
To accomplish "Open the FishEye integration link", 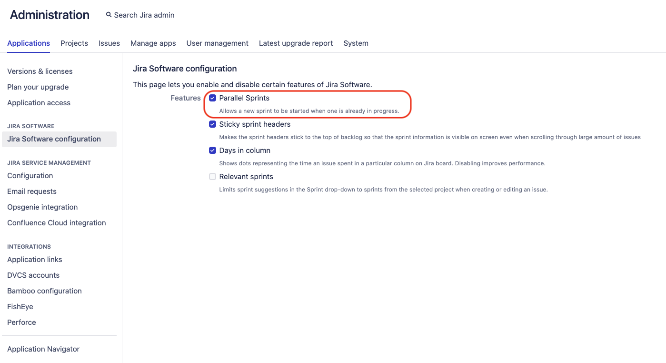I will click(20, 307).
